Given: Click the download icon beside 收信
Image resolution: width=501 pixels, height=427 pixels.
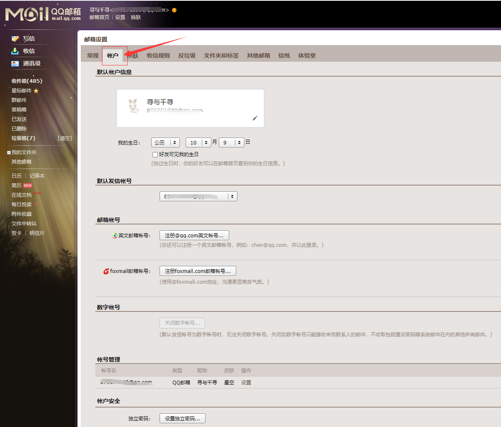Looking at the screenshot, I should tap(15, 51).
